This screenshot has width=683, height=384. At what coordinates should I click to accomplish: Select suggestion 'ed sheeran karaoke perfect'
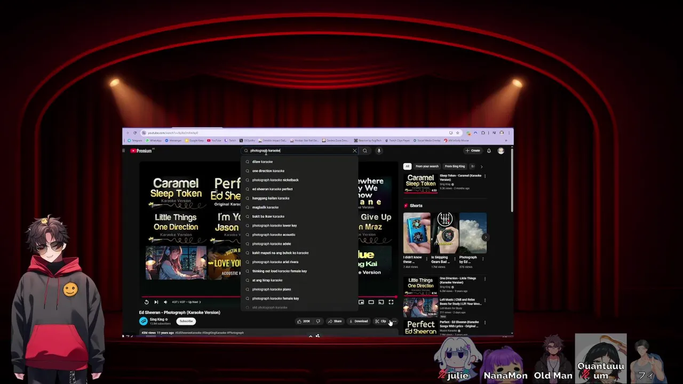click(299, 189)
